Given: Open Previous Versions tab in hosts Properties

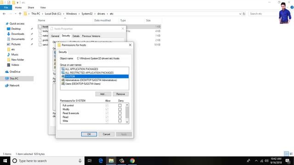Looking at the screenshot, I should (91, 36).
